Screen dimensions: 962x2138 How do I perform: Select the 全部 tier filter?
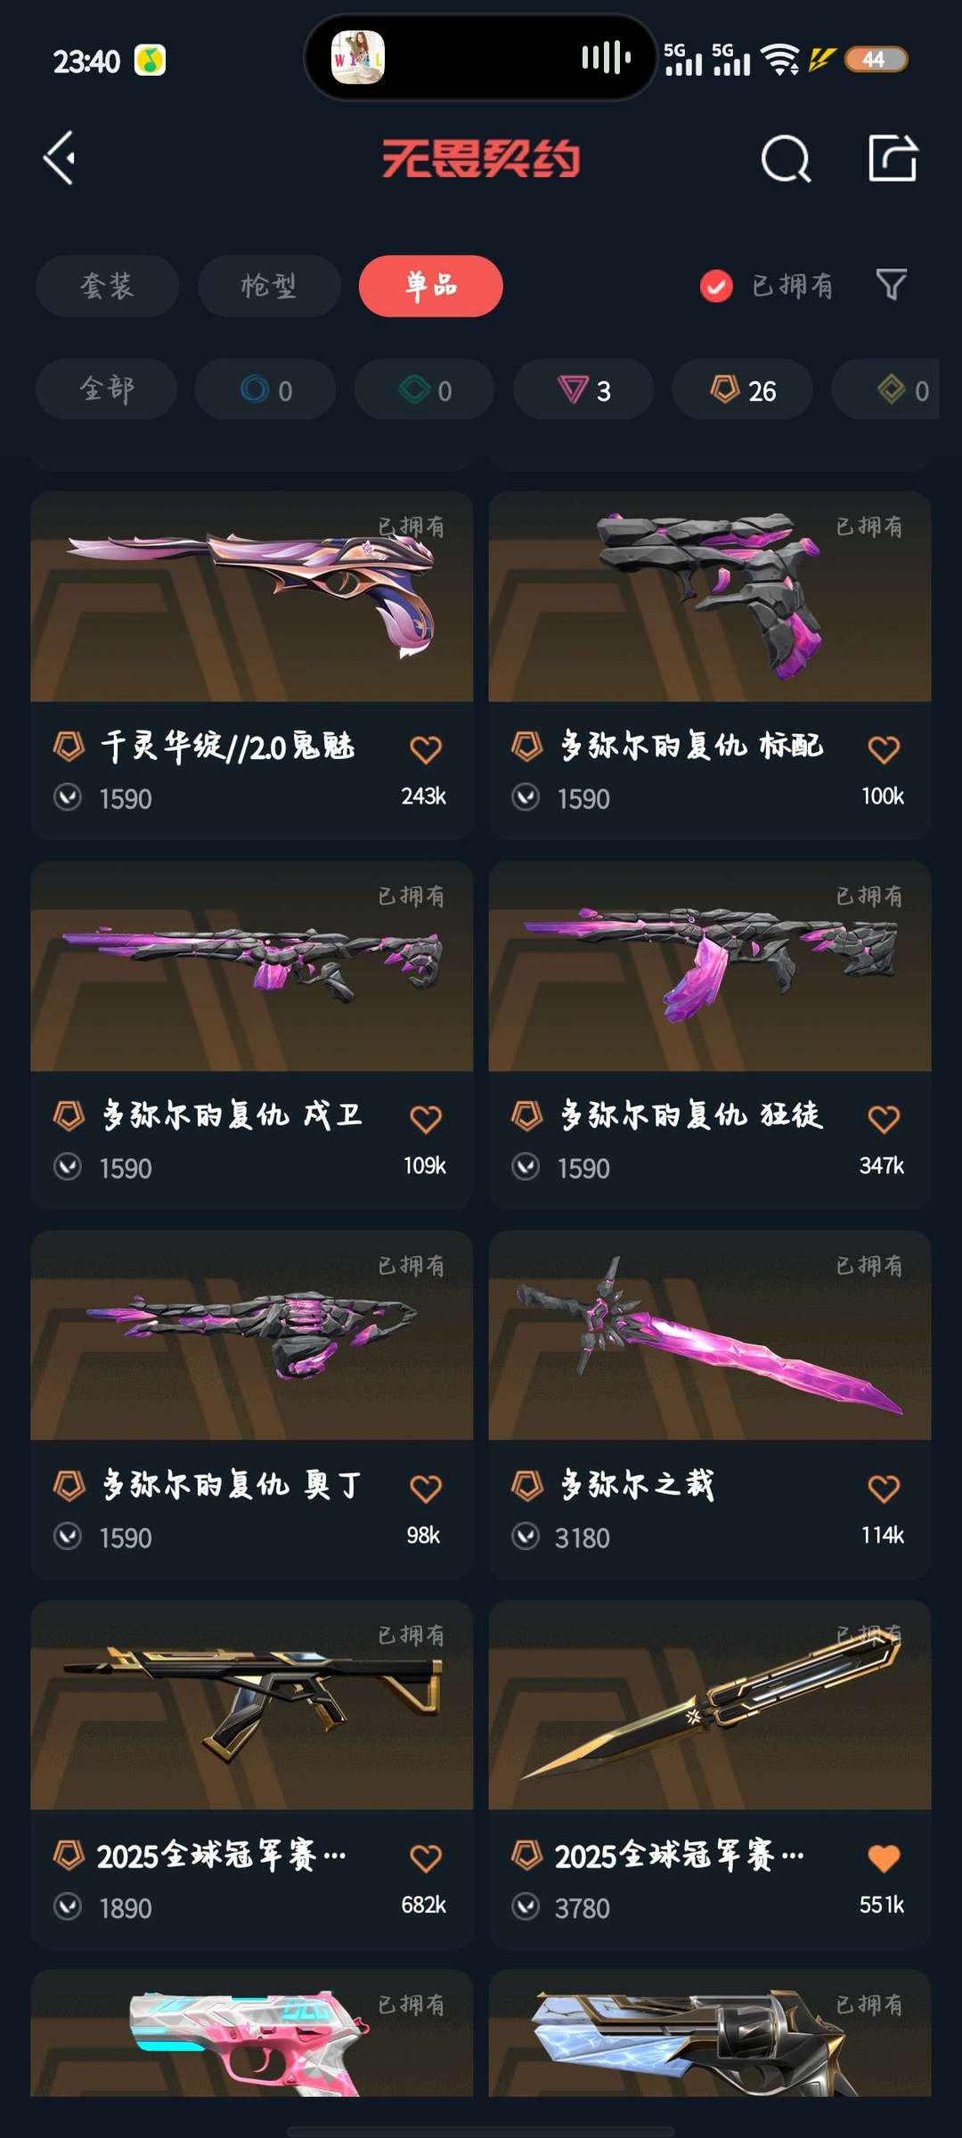coord(107,389)
